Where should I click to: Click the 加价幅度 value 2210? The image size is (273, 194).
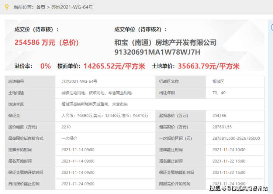(x=66, y=127)
